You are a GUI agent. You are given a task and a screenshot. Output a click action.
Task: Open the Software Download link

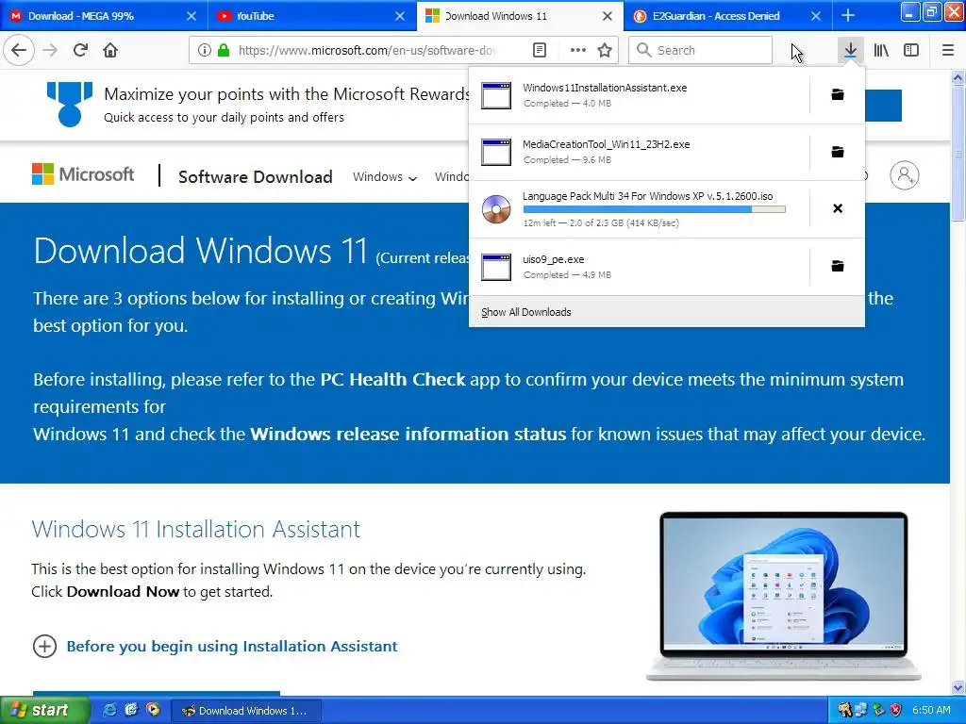pyautogui.click(x=255, y=176)
